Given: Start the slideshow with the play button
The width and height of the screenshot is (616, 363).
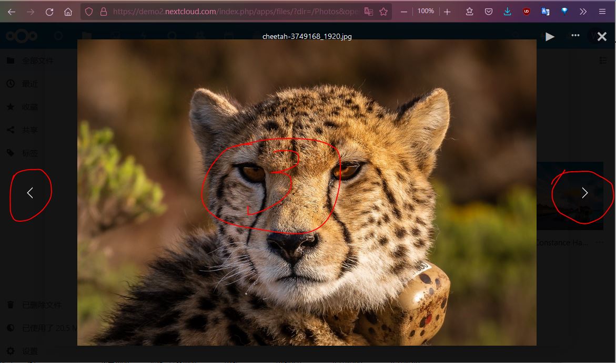Looking at the screenshot, I should click(550, 36).
